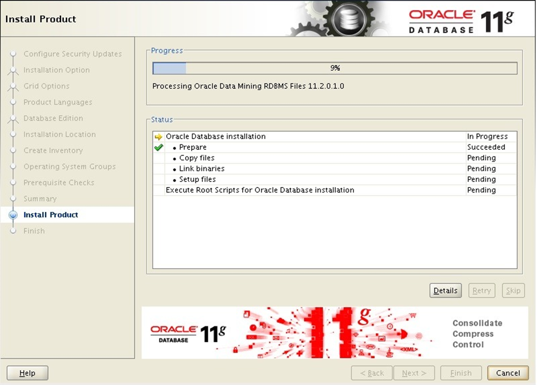Select the Prepare status row
This screenshot has height=385, width=537.
(x=335, y=147)
